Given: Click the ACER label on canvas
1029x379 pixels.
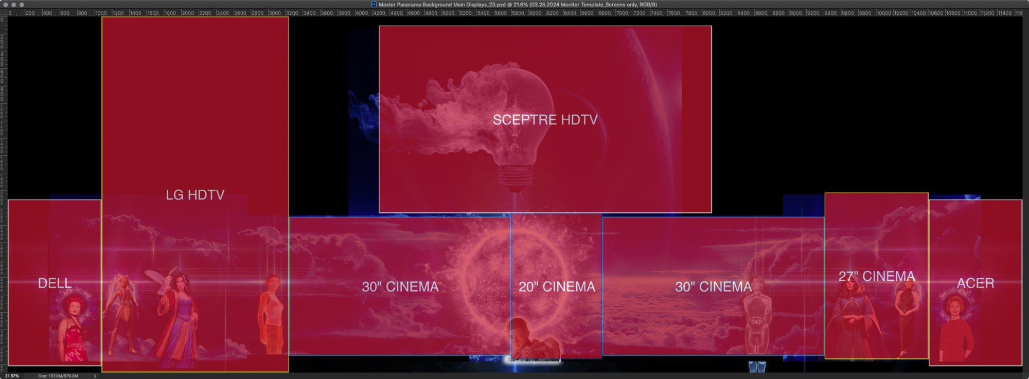Looking at the screenshot, I should pyautogui.click(x=975, y=283).
